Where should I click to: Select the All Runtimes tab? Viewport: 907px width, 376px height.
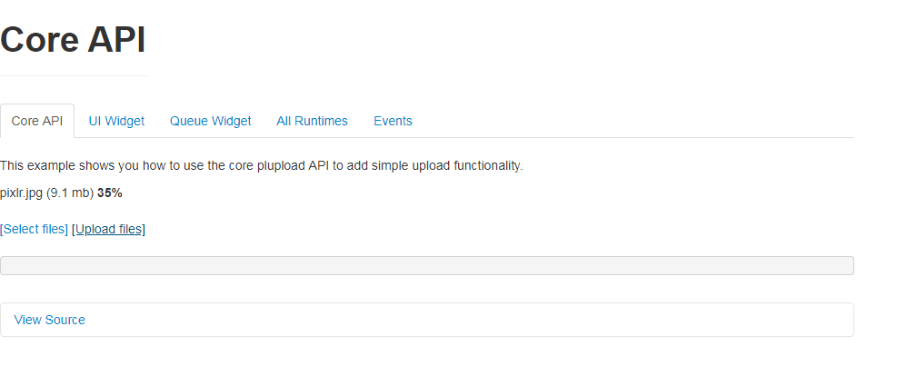pos(312,121)
